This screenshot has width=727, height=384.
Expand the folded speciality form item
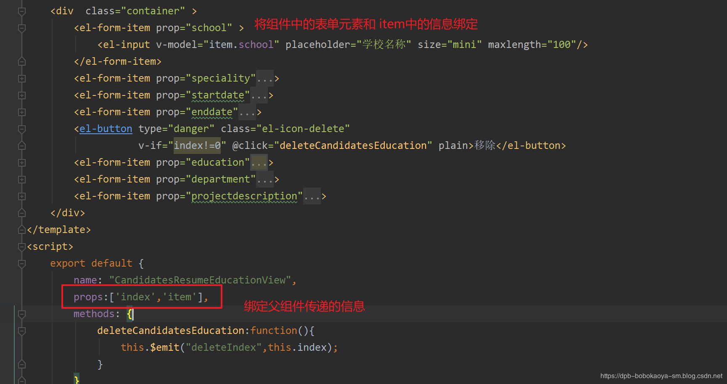click(22, 79)
